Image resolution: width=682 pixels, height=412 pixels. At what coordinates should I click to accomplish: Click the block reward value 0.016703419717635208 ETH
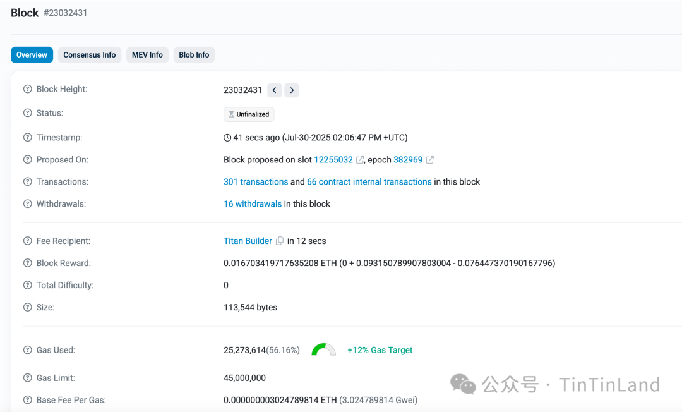coord(280,264)
